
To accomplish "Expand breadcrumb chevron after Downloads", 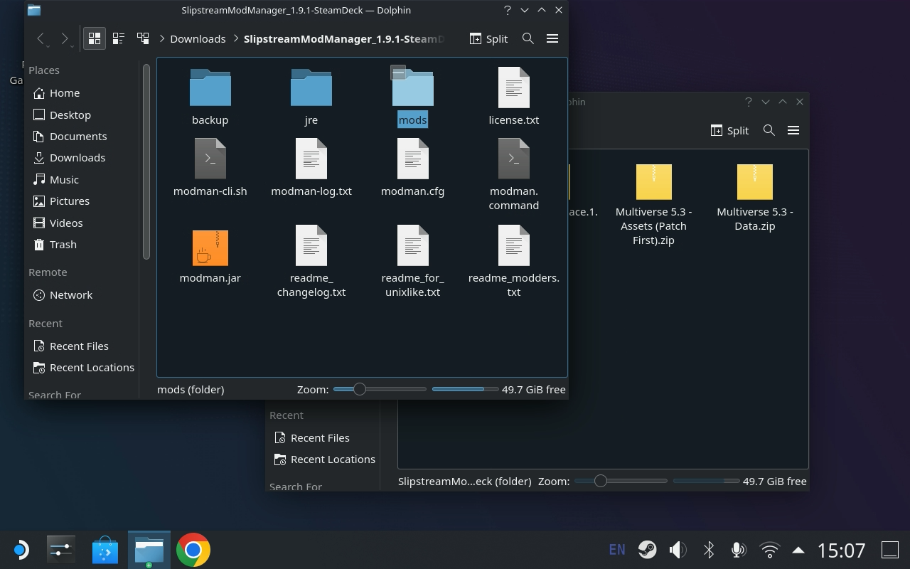I will click(235, 38).
